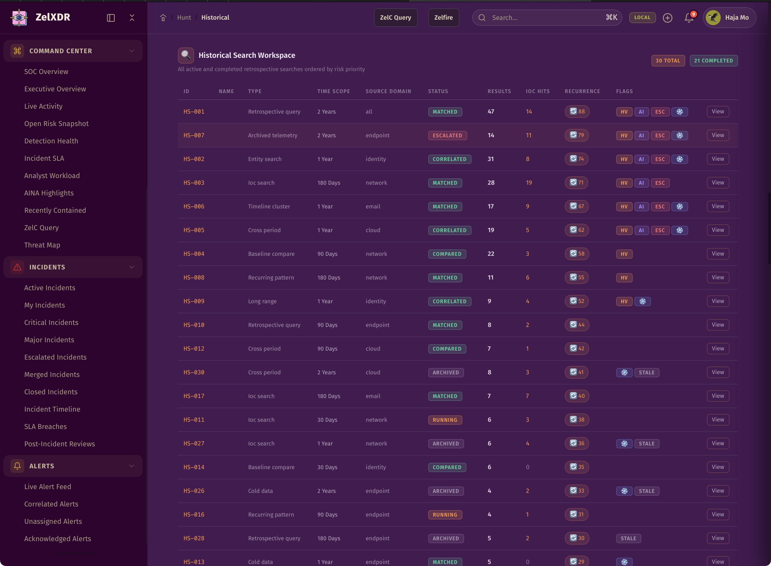Click the snowflake flag on HS-001 row
The image size is (771, 566).
point(679,112)
